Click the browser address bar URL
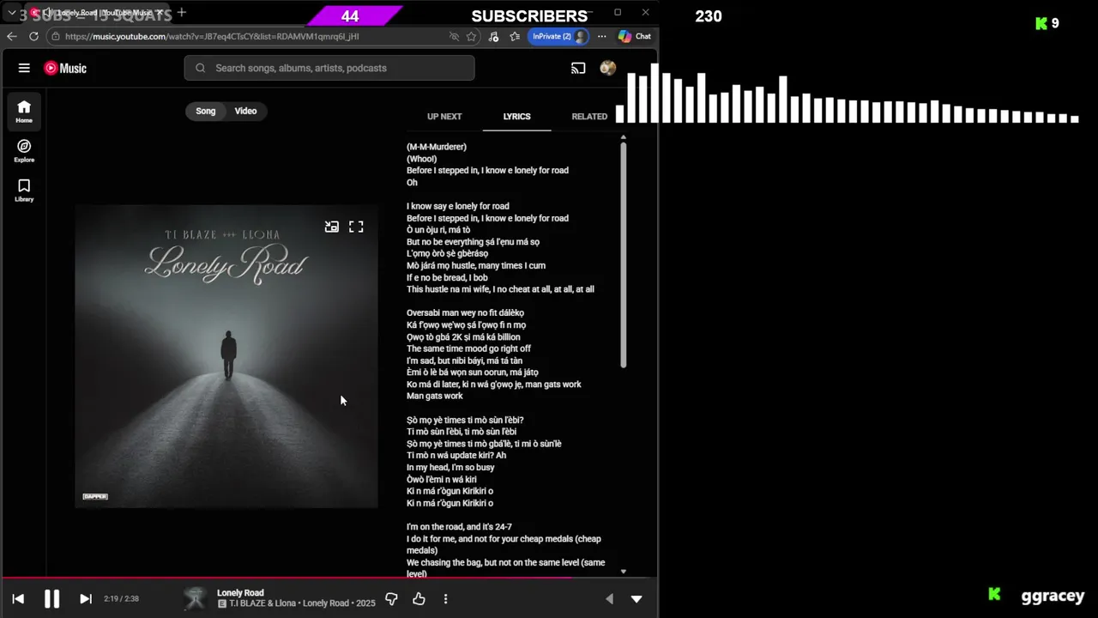This screenshot has width=1098, height=618. [212, 36]
